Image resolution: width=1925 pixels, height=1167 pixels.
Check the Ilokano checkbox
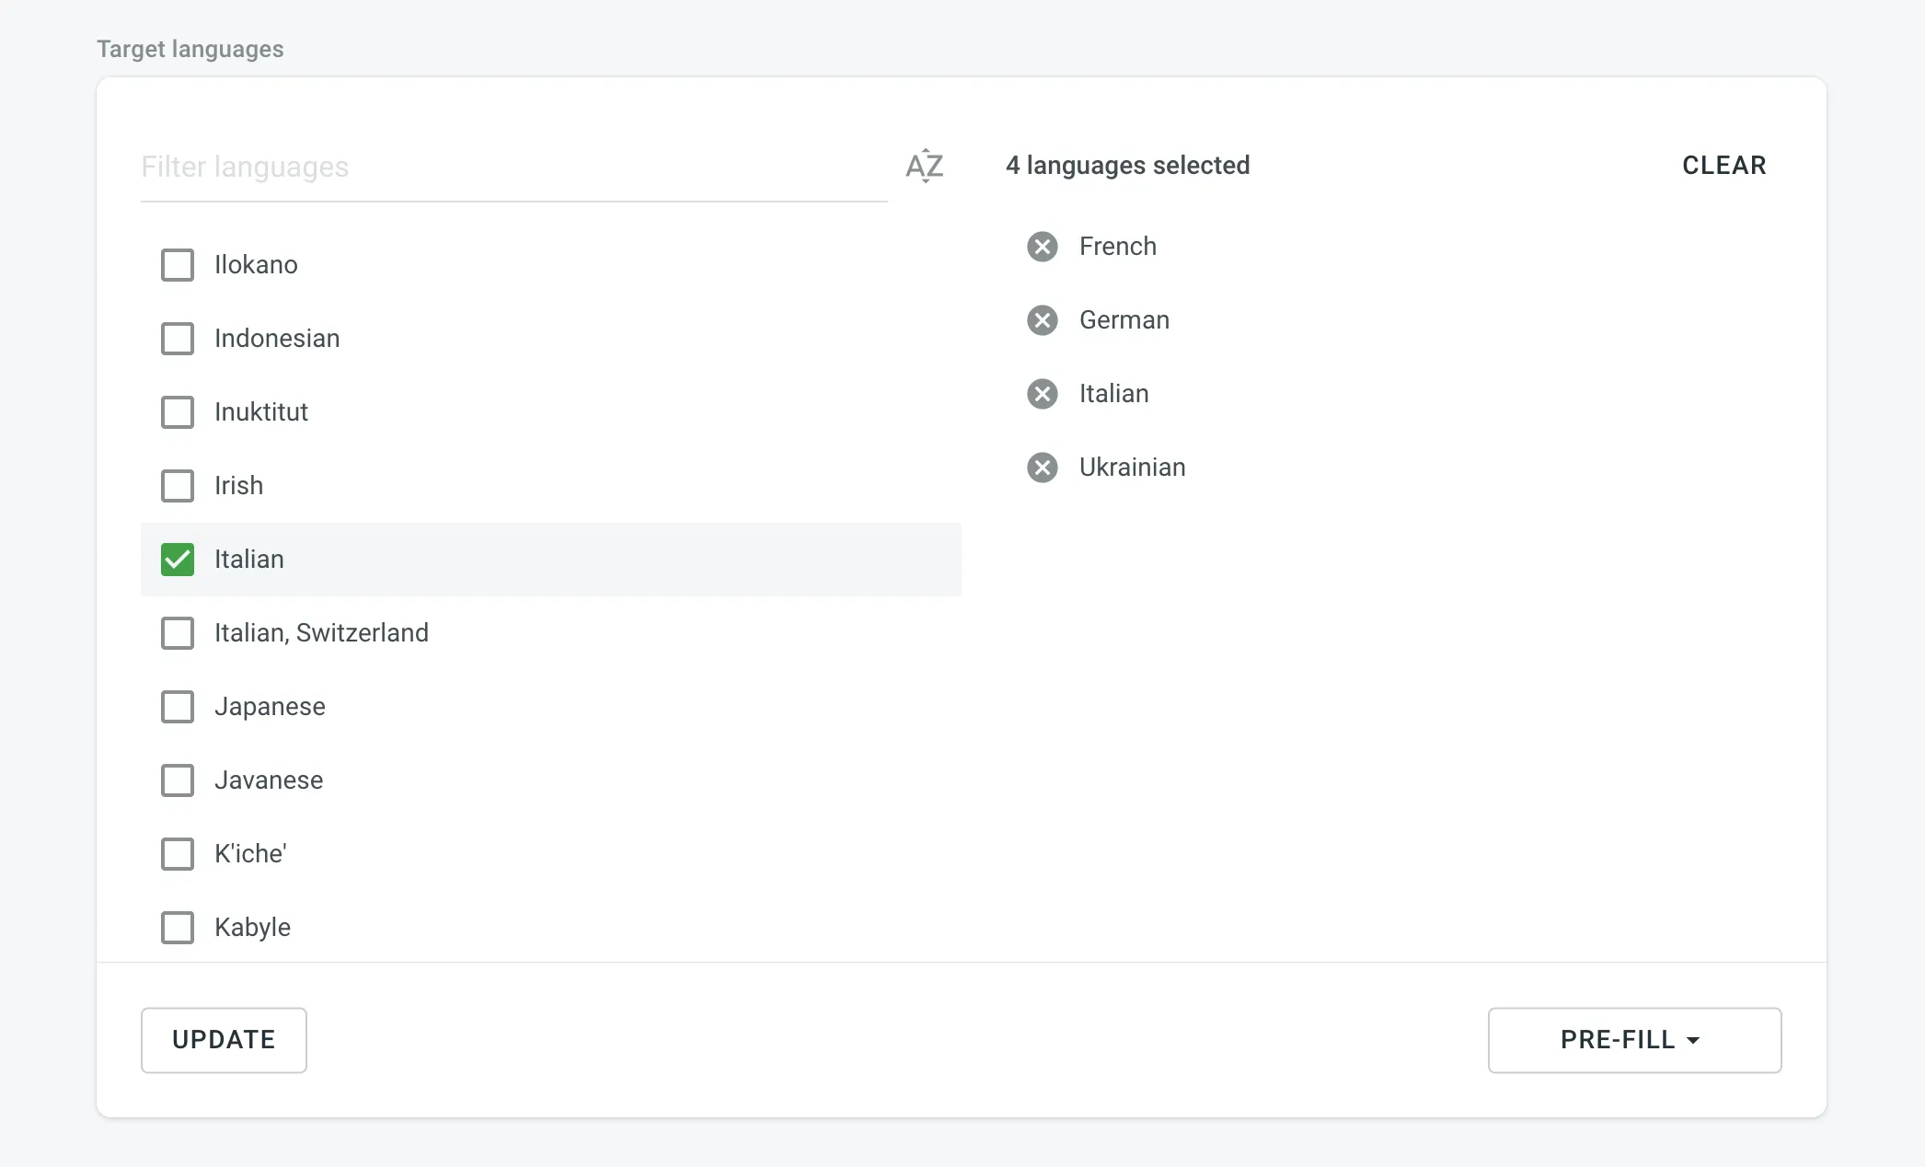click(178, 265)
